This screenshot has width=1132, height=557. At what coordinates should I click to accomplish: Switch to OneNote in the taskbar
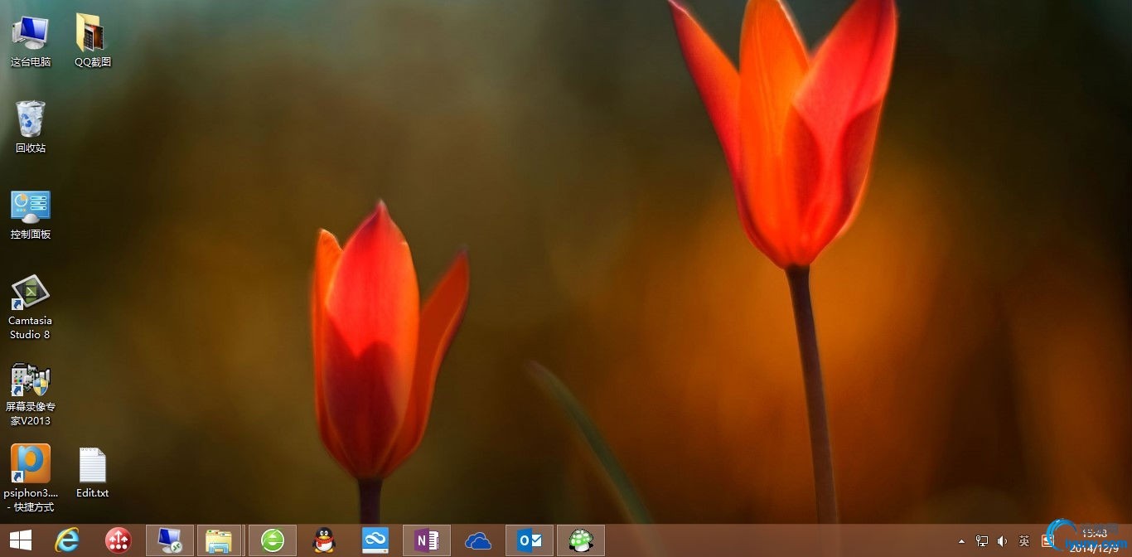[x=427, y=540]
